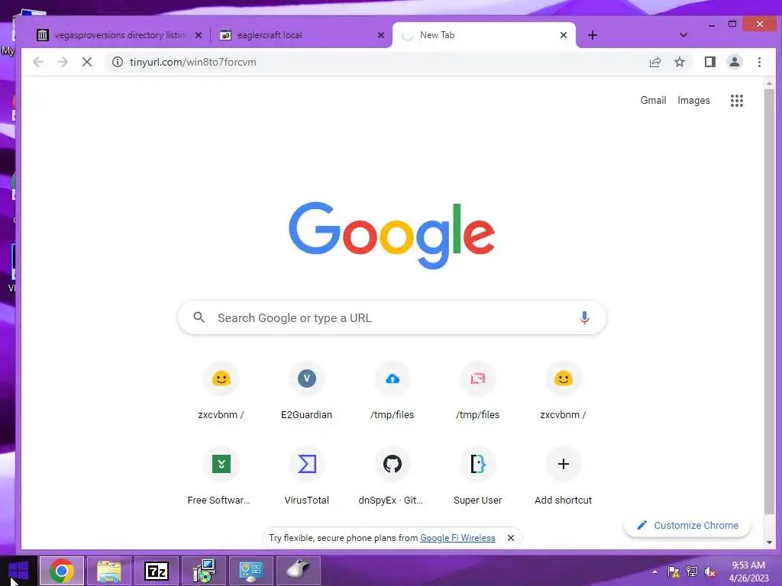Open File Explorer from the taskbar
The image size is (782, 586).
click(109, 571)
